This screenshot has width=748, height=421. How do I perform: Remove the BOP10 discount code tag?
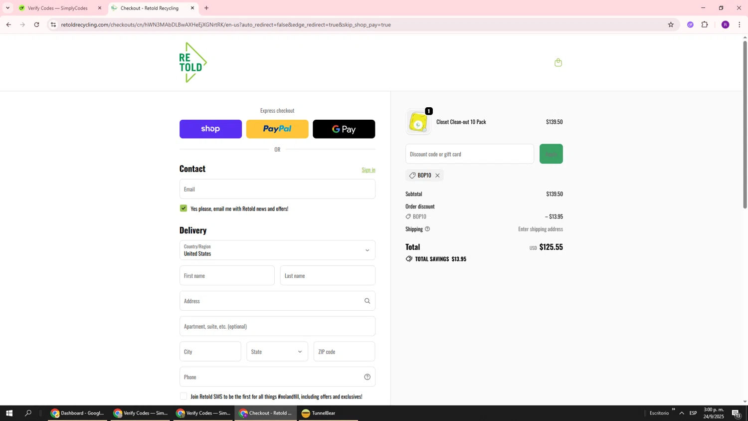pos(437,176)
